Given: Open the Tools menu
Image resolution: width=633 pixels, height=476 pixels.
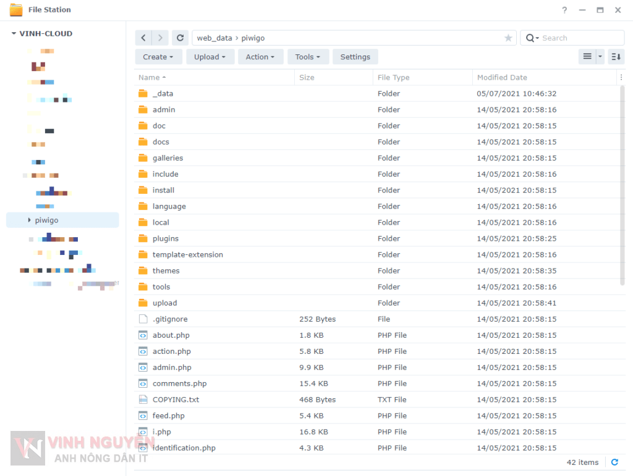Looking at the screenshot, I should pyautogui.click(x=308, y=56).
